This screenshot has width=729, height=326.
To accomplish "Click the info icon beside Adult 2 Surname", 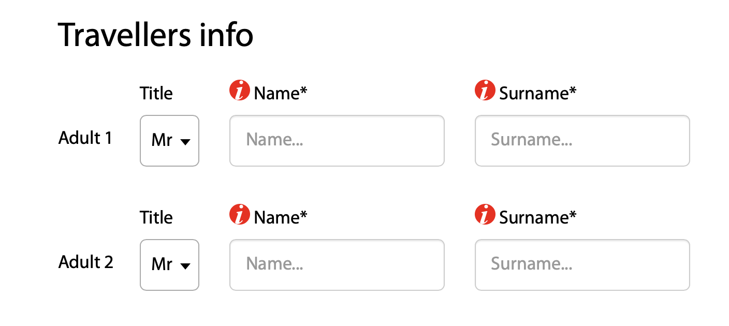I will (485, 215).
